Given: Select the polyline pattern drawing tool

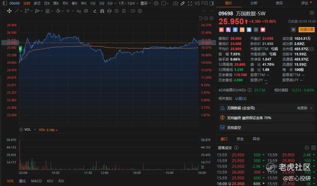Looking at the screenshot, I should pyautogui.click(x=27, y=11).
